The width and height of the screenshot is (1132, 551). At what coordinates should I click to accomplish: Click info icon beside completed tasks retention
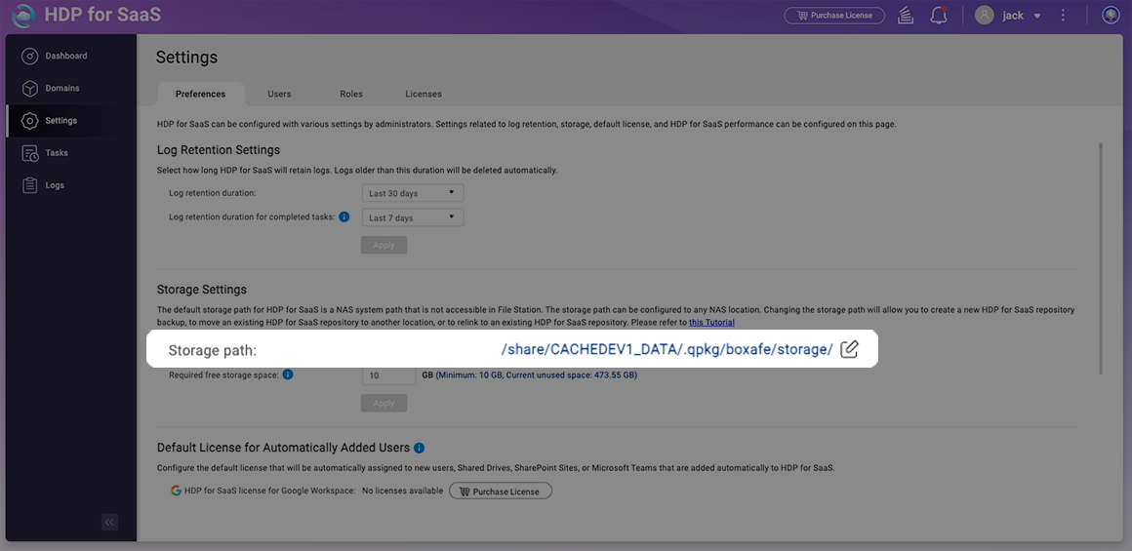tap(344, 216)
